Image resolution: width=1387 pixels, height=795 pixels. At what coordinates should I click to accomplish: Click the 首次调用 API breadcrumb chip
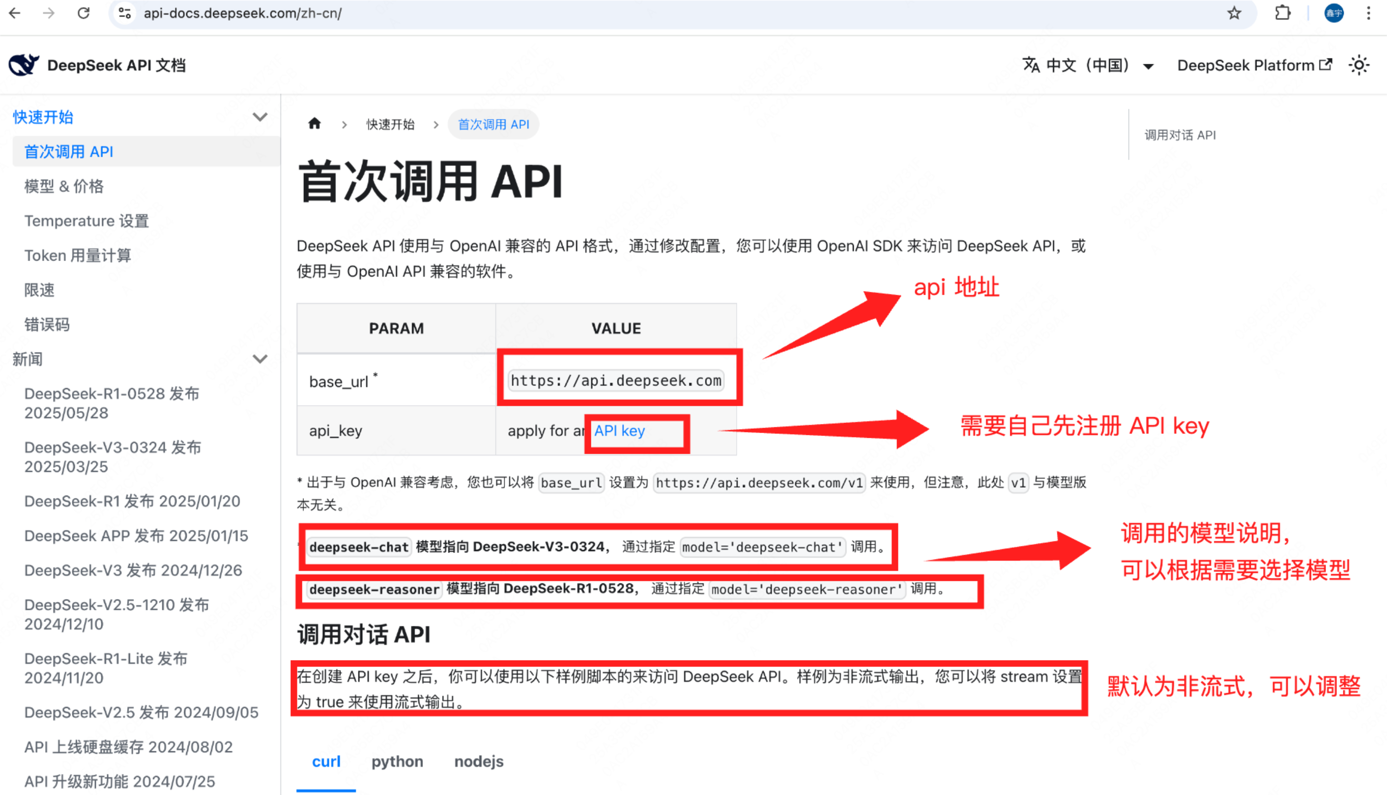pos(493,124)
